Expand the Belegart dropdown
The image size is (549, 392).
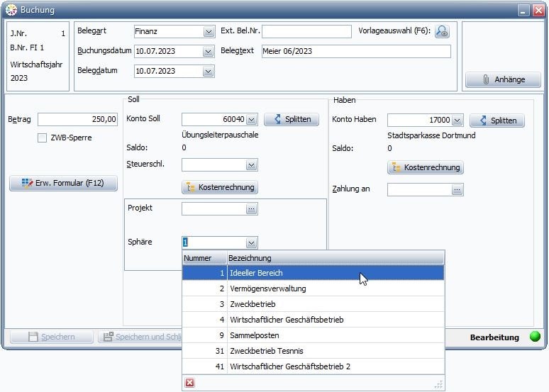tap(209, 31)
